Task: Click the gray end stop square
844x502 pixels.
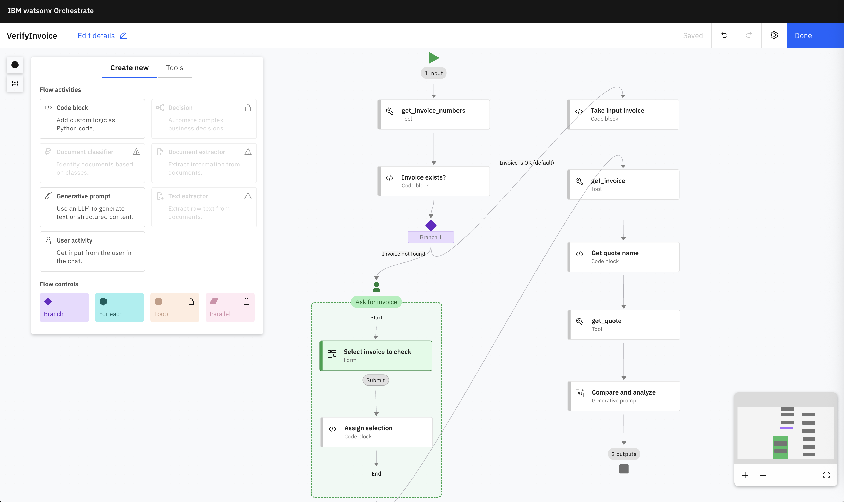Action: point(624,469)
